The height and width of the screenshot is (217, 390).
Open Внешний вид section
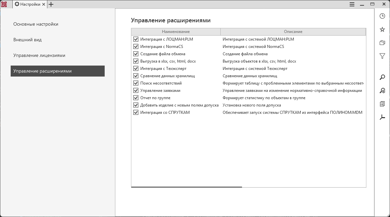(x=58, y=40)
